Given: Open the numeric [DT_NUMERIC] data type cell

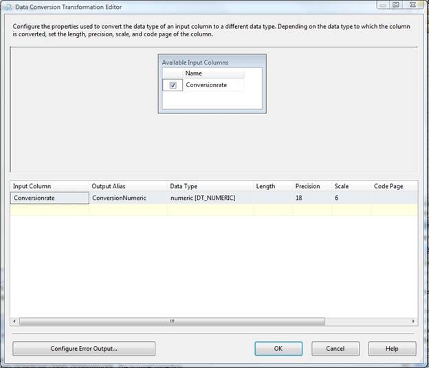Looking at the screenshot, I should point(210,198).
